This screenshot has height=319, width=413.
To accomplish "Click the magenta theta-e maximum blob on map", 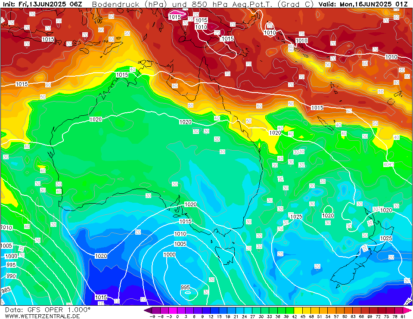I will [177, 12].
